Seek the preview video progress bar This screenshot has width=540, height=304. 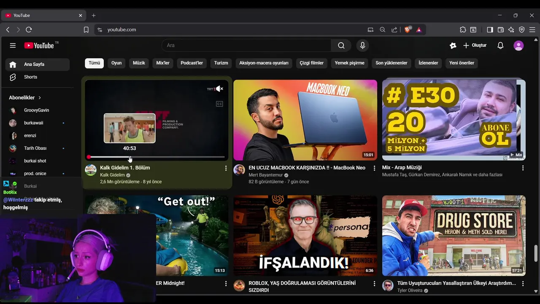(x=157, y=157)
